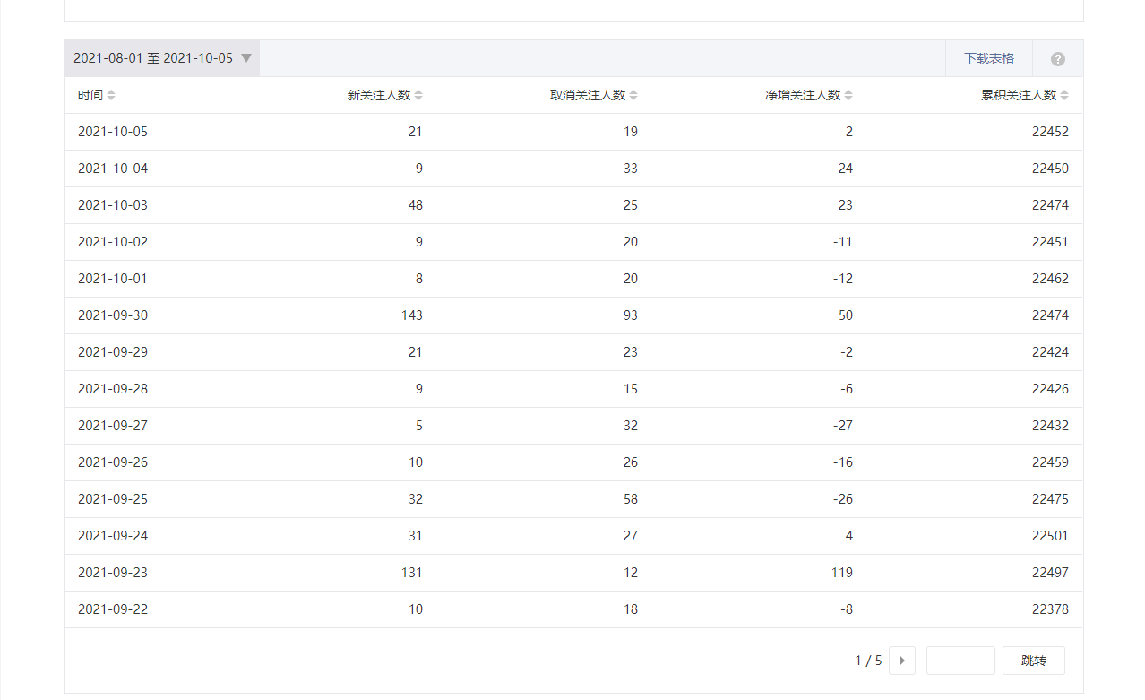
Task: Click the 22501 cumulative followers cell
Action: (x=1050, y=536)
